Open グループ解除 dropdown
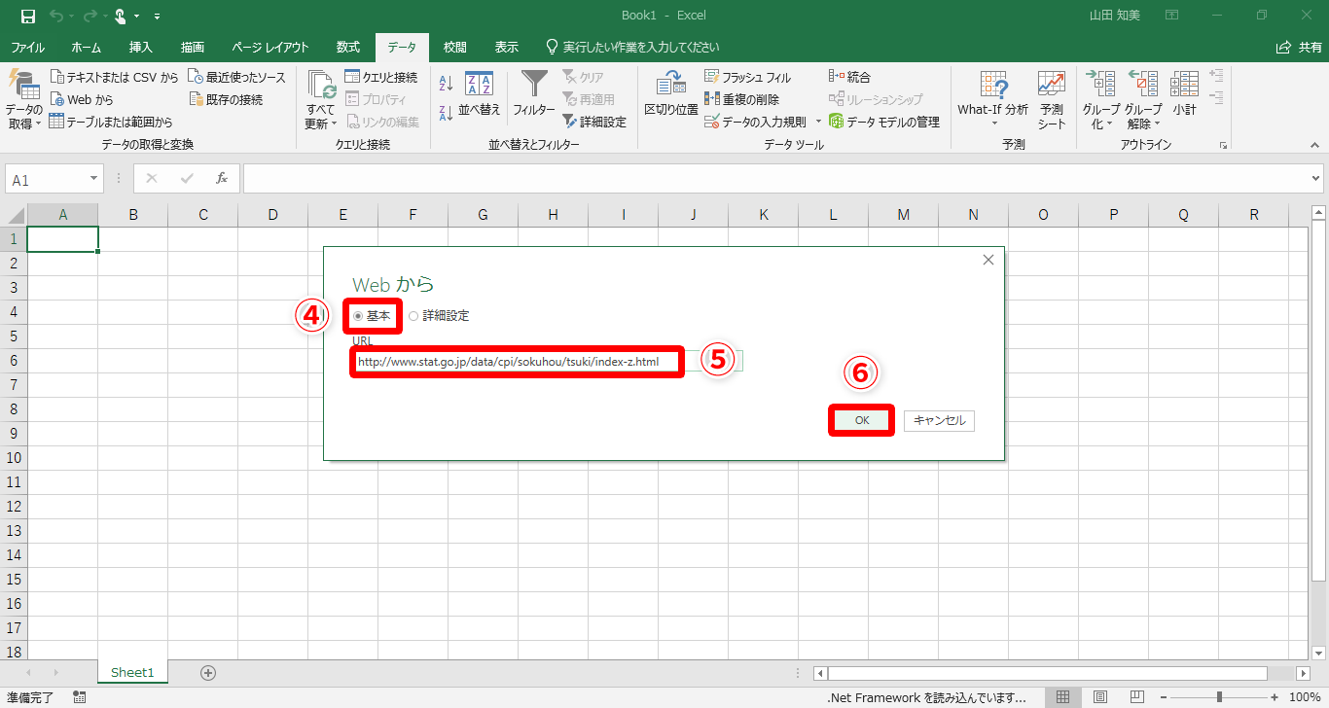Viewport: 1329px width, 708px height. point(1143,100)
